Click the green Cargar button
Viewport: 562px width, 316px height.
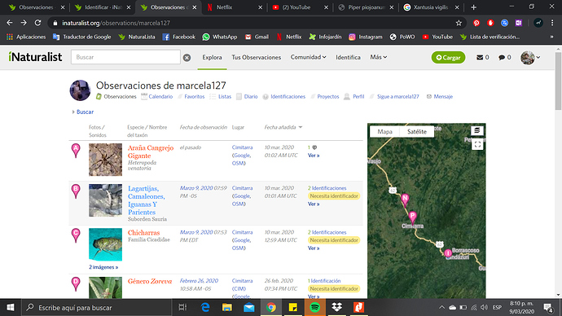click(x=448, y=57)
